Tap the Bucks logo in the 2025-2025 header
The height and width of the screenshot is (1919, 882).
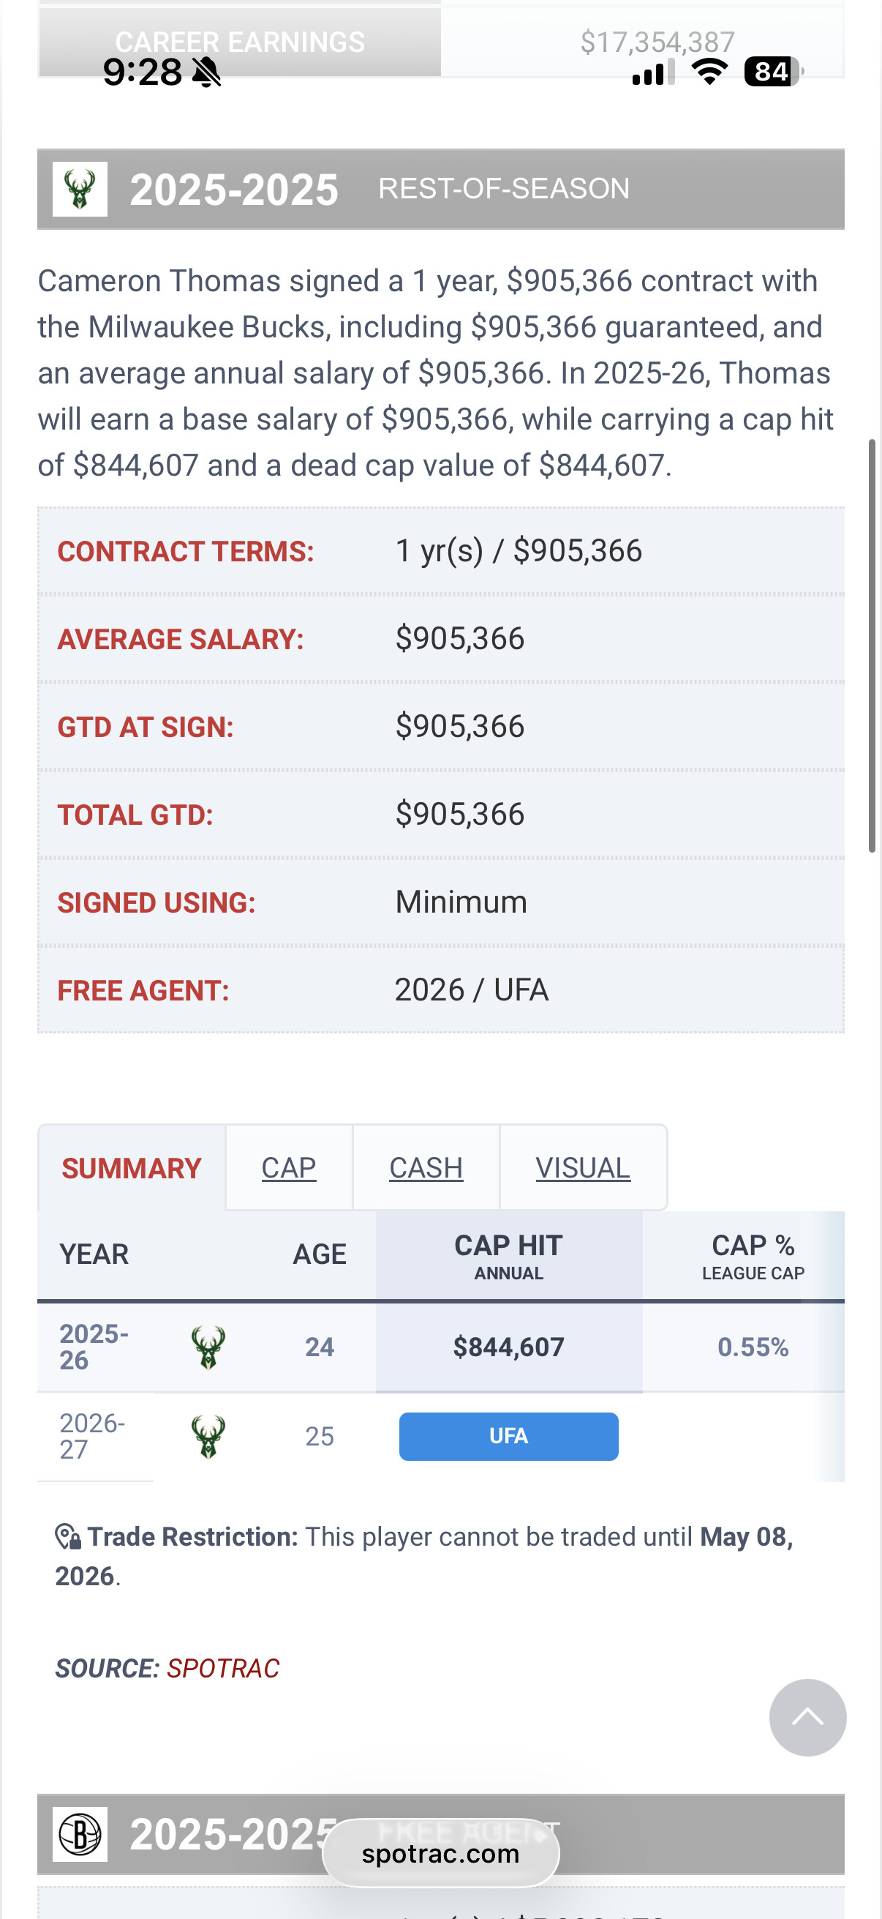click(x=80, y=190)
